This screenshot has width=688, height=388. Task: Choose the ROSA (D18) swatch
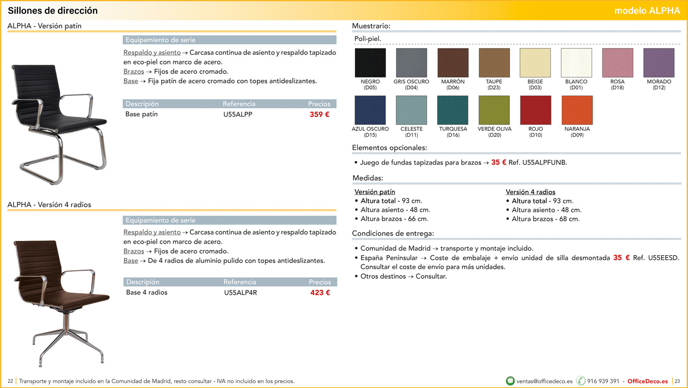pos(618,63)
